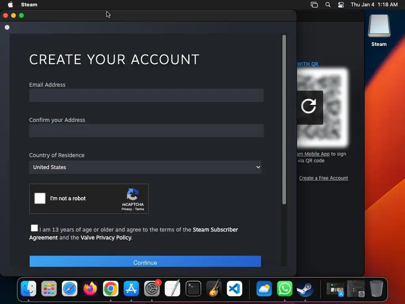This screenshot has width=405, height=304.
Task: Click the Email Address input field
Action: tap(146, 95)
